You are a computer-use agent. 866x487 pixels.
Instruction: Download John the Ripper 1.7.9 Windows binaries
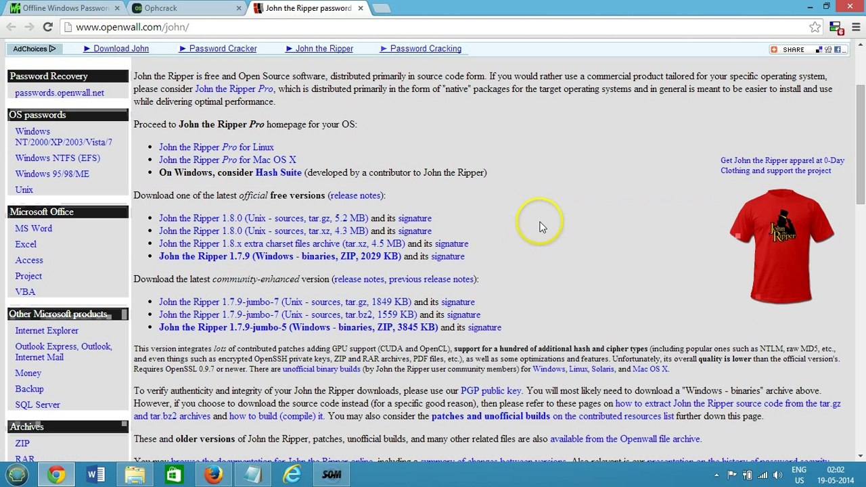(x=279, y=256)
